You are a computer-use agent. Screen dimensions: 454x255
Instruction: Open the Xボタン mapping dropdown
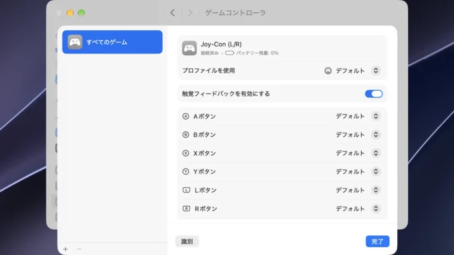376,153
